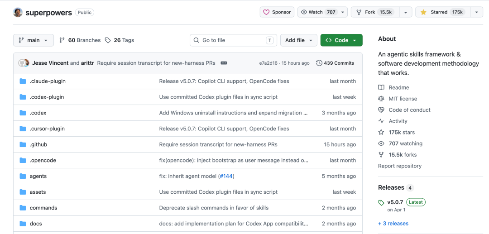Open the MIT license link
This screenshot has height=234, width=489.
(x=403, y=99)
